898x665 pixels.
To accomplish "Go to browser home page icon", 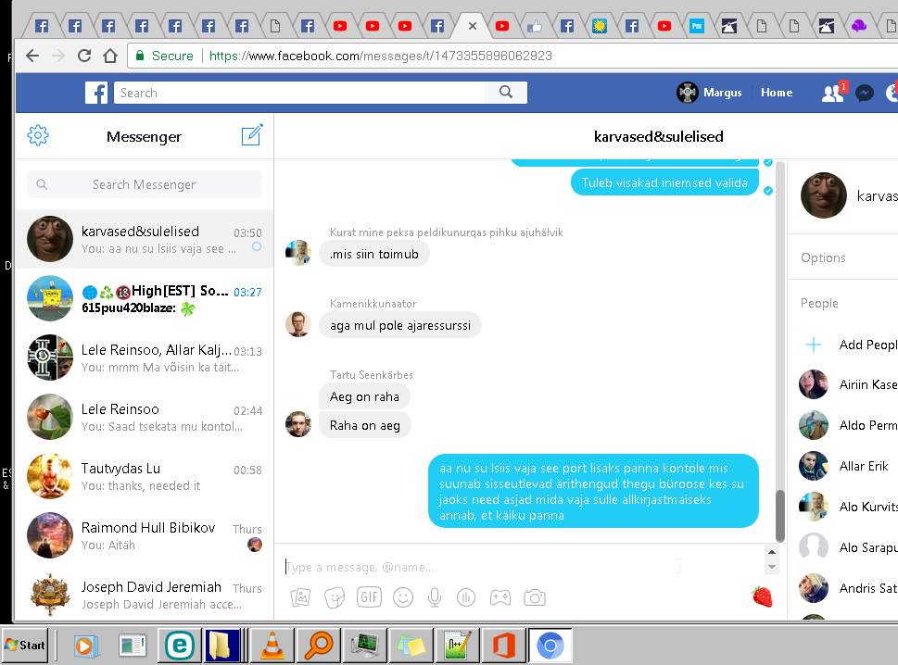I will point(110,56).
